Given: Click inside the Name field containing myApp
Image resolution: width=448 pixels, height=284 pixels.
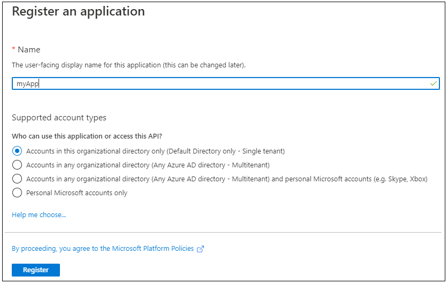Looking at the screenshot, I should 214,83.
